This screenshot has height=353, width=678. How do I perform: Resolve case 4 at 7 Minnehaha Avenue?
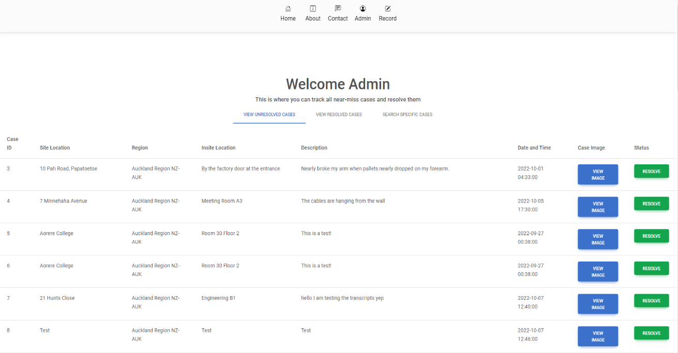tap(651, 204)
